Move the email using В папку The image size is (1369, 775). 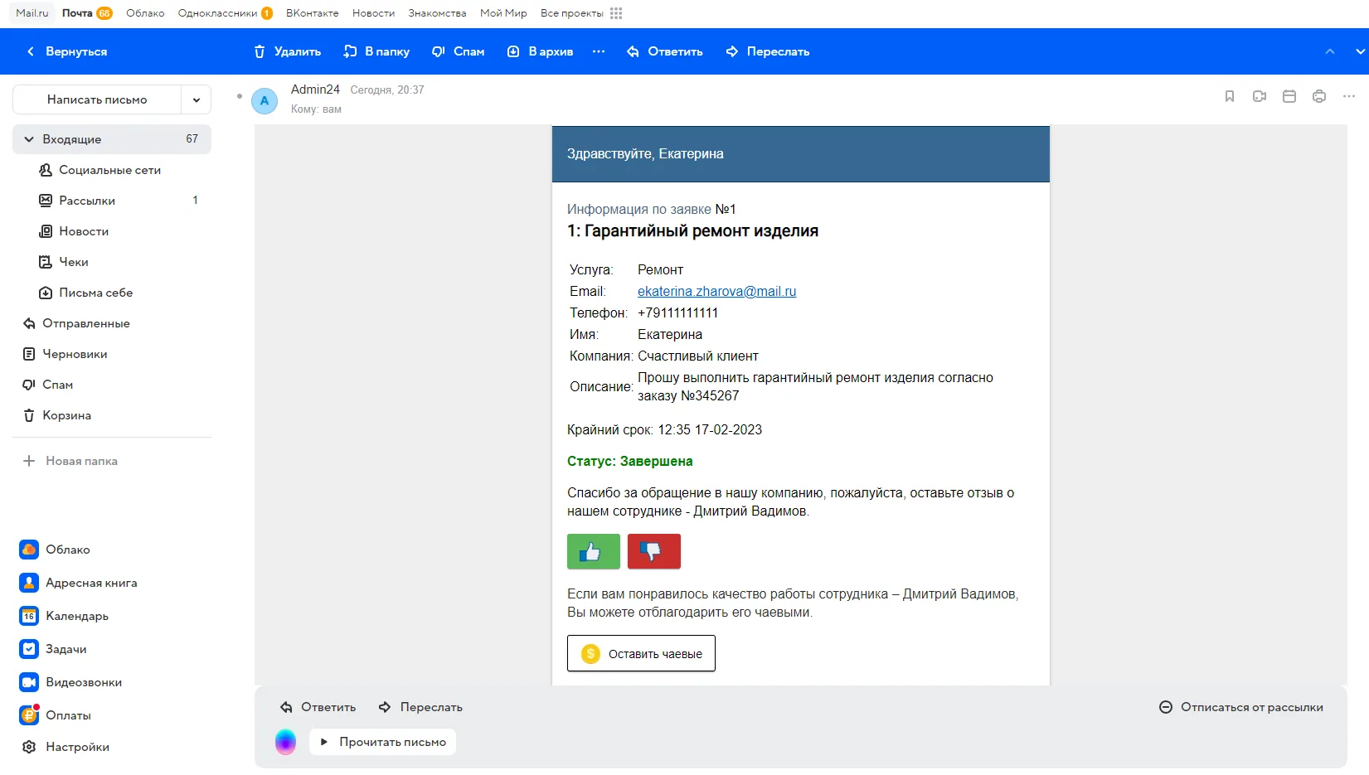(376, 51)
